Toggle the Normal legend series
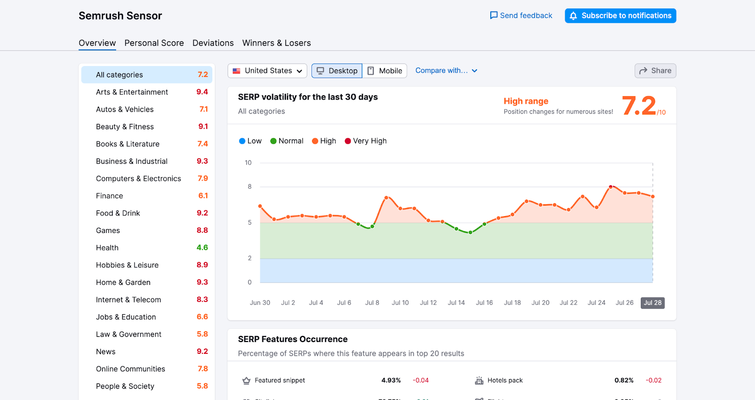The width and height of the screenshot is (755, 400). tap(286, 141)
